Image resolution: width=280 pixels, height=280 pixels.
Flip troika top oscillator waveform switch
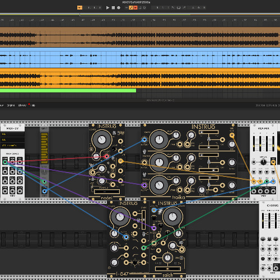click(209, 139)
